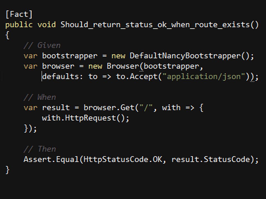Click the bootstrapper variable declaration name
The width and height of the screenshot is (266, 199).
(x=70, y=56)
